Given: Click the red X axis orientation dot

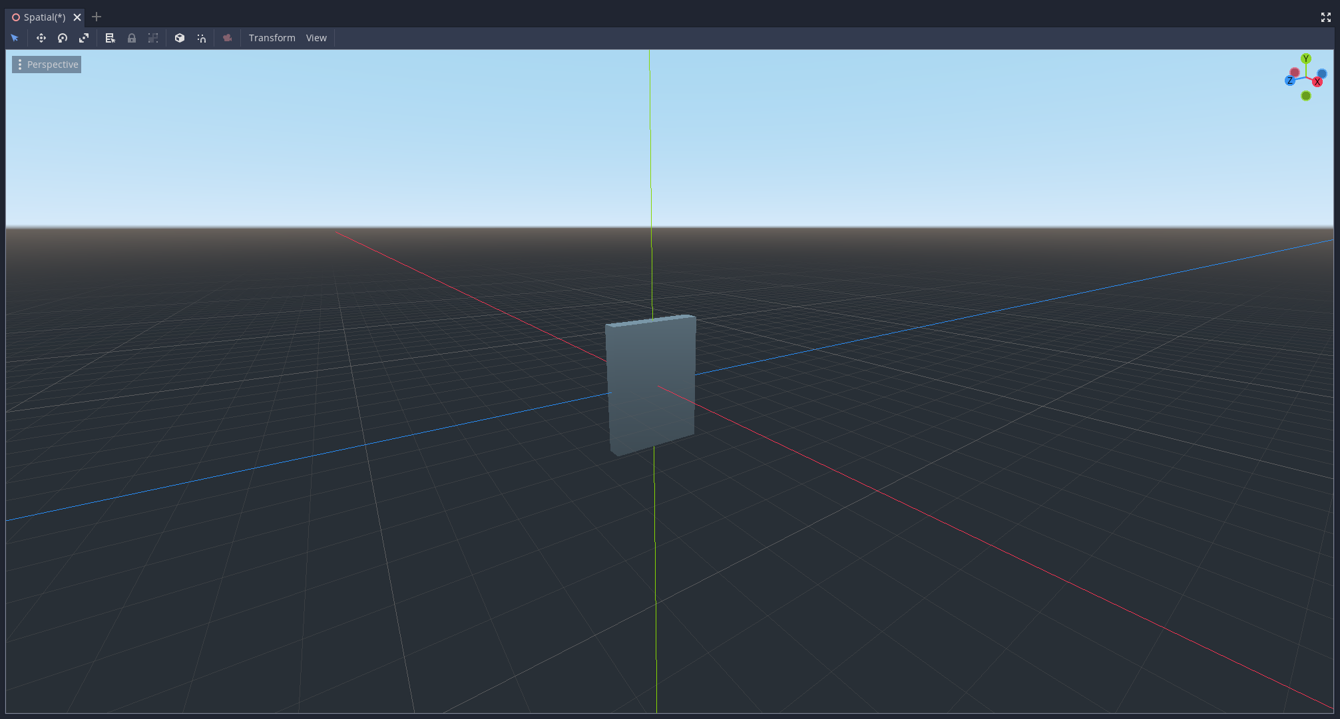Looking at the screenshot, I should point(1319,80).
